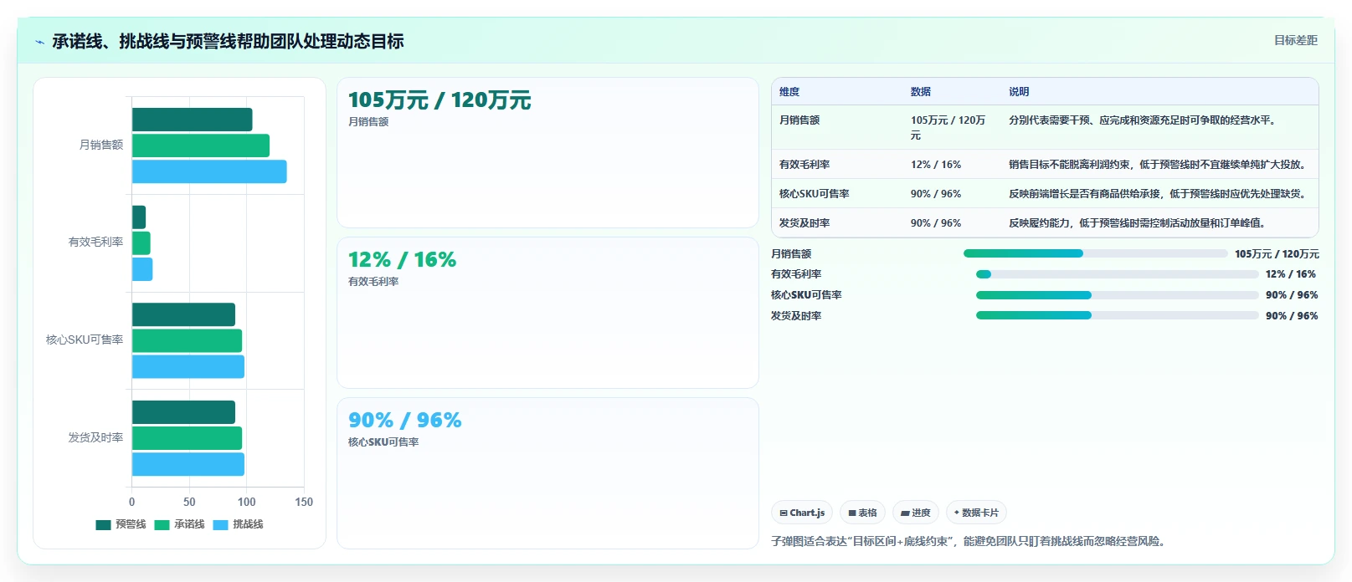Click the 数据 table column header
This screenshot has width=1352, height=582.
click(921, 92)
